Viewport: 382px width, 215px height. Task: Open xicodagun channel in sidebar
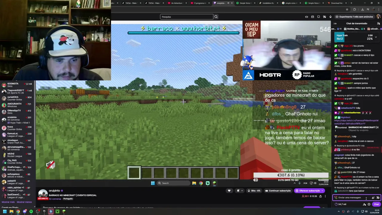17,142
